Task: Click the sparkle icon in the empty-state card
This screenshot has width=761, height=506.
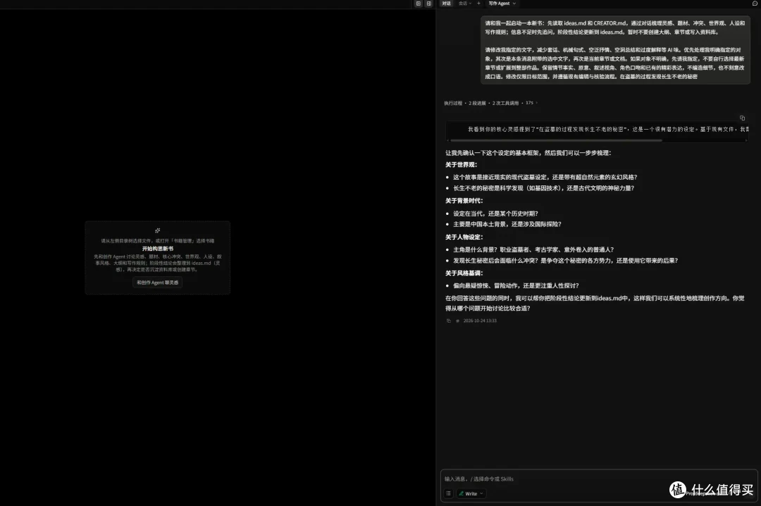Action: coord(157,230)
